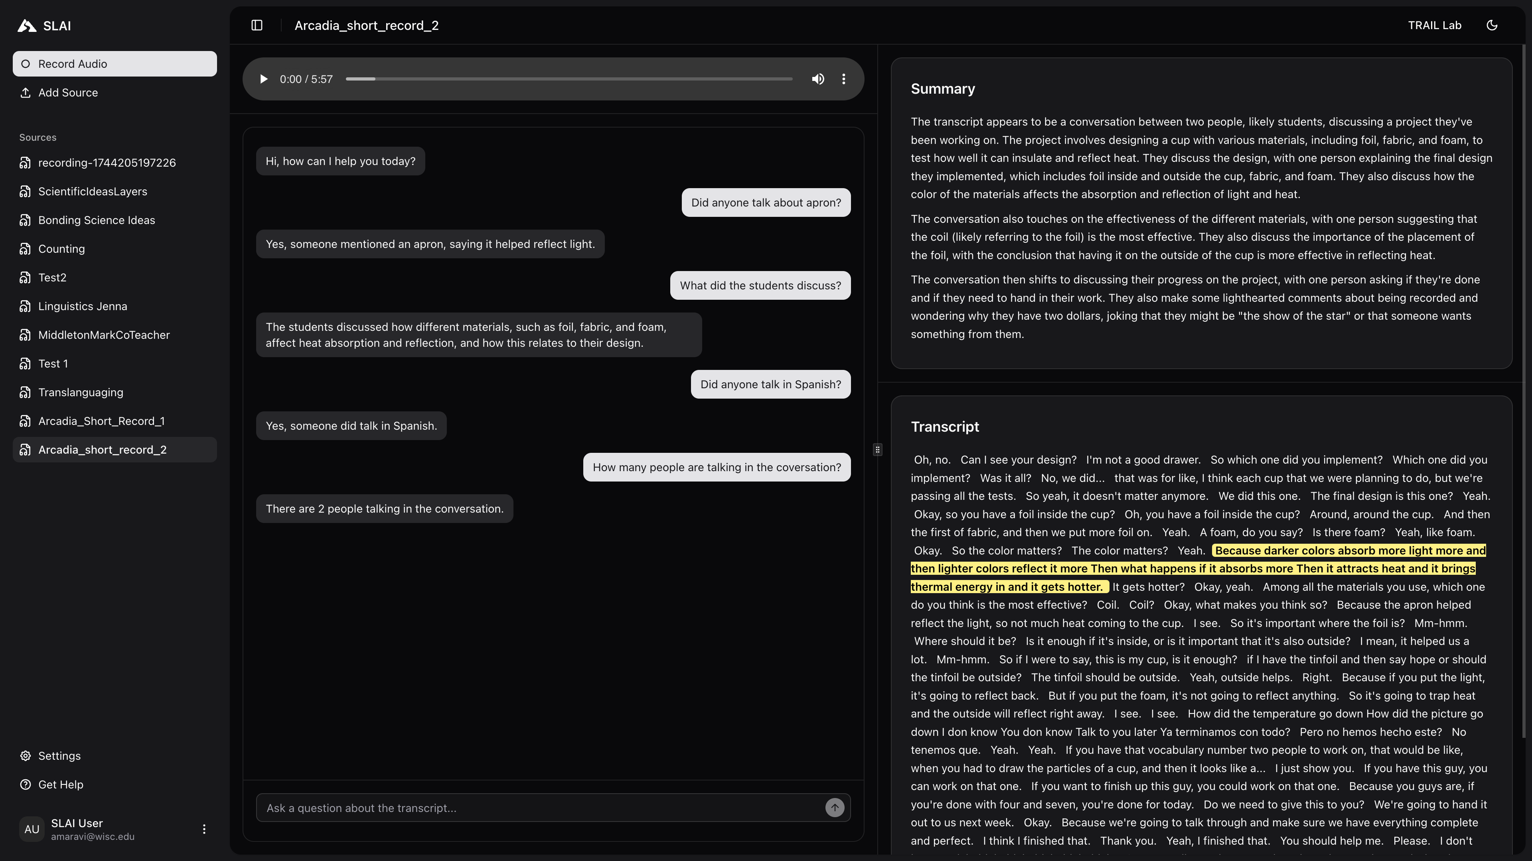Click the Get Help question mark icon
Image resolution: width=1532 pixels, height=861 pixels.
(26, 784)
